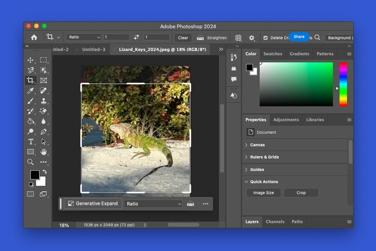Open additional crop settings gear
This screenshot has height=251, width=376.
tap(251, 38)
